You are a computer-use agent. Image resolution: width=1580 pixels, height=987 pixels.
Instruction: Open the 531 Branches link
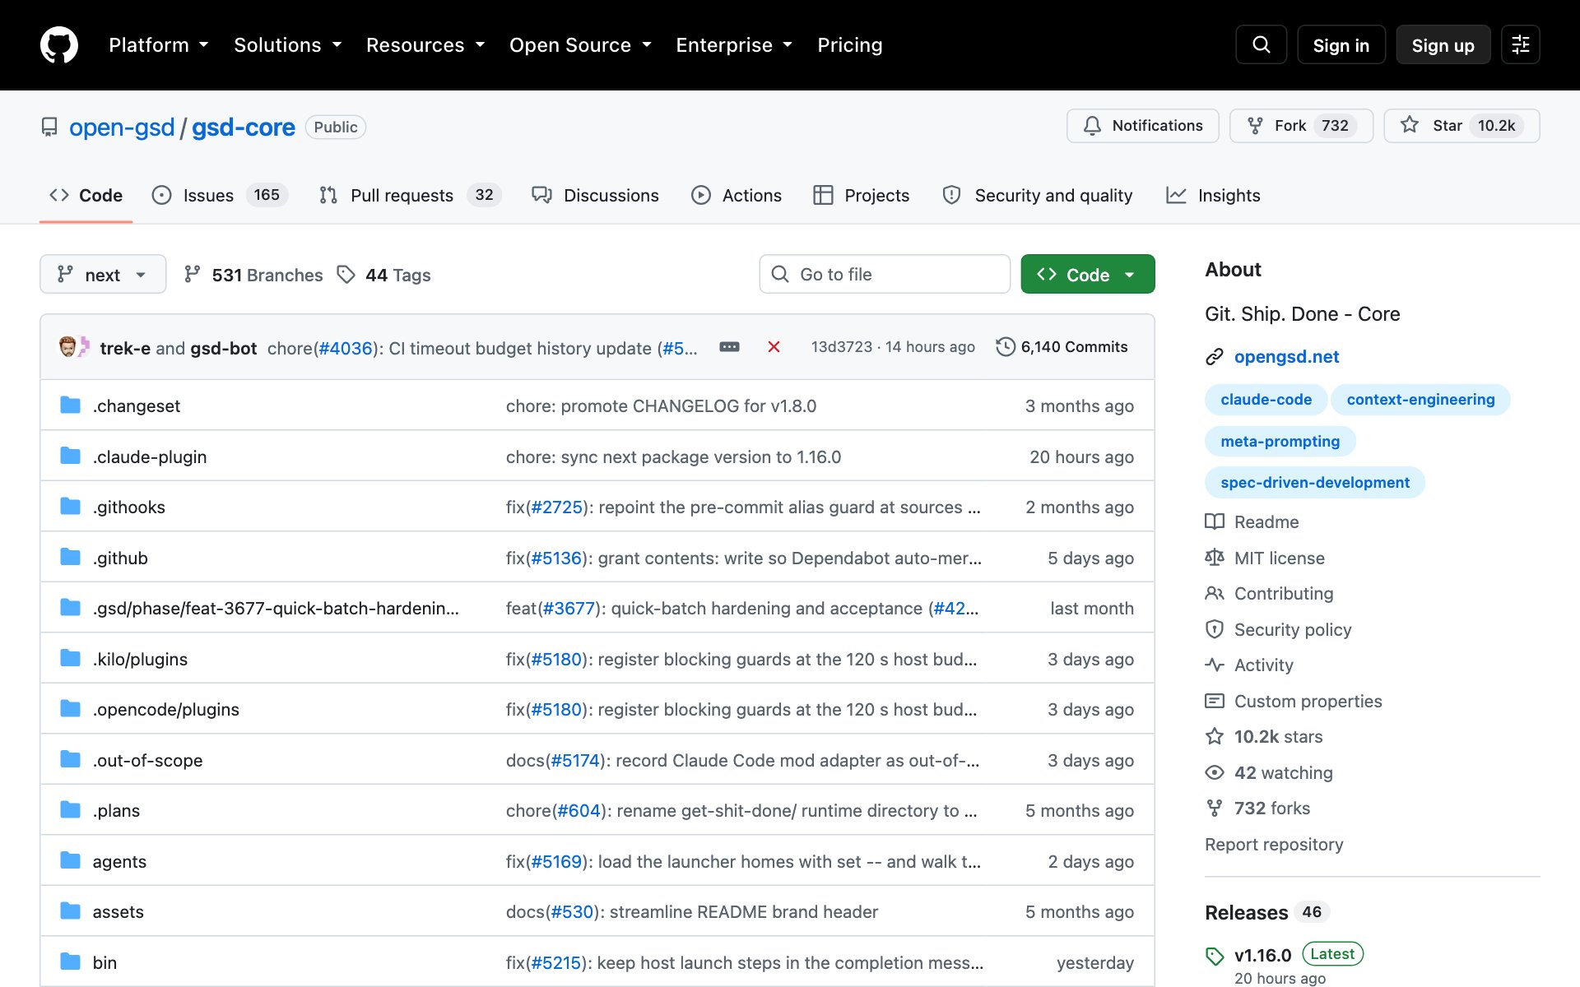click(x=253, y=275)
